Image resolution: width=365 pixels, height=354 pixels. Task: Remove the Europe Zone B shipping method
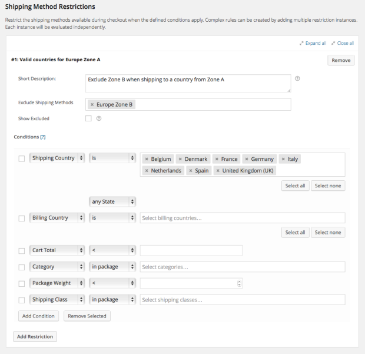(x=92, y=104)
